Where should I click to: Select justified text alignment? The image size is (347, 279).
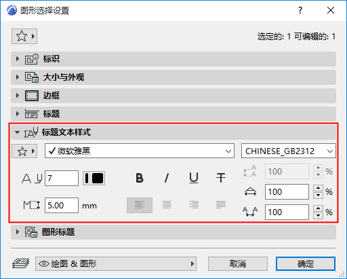point(221,205)
